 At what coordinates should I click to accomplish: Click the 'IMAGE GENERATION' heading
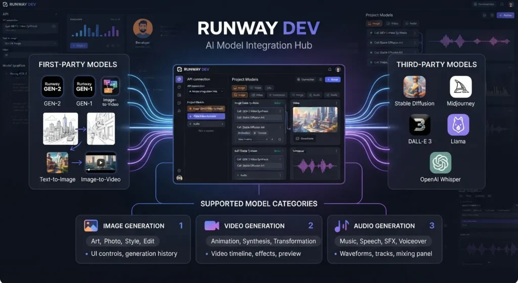click(x=134, y=226)
